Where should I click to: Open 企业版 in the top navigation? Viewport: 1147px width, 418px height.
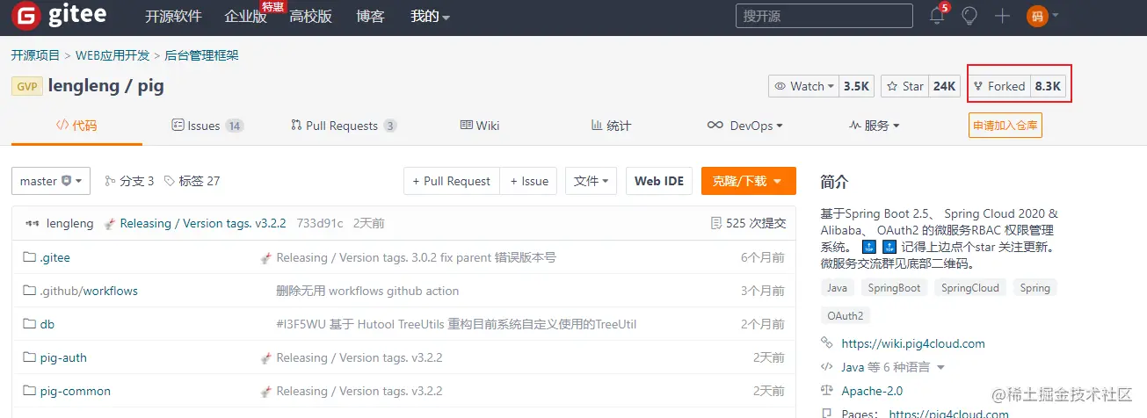tap(246, 17)
